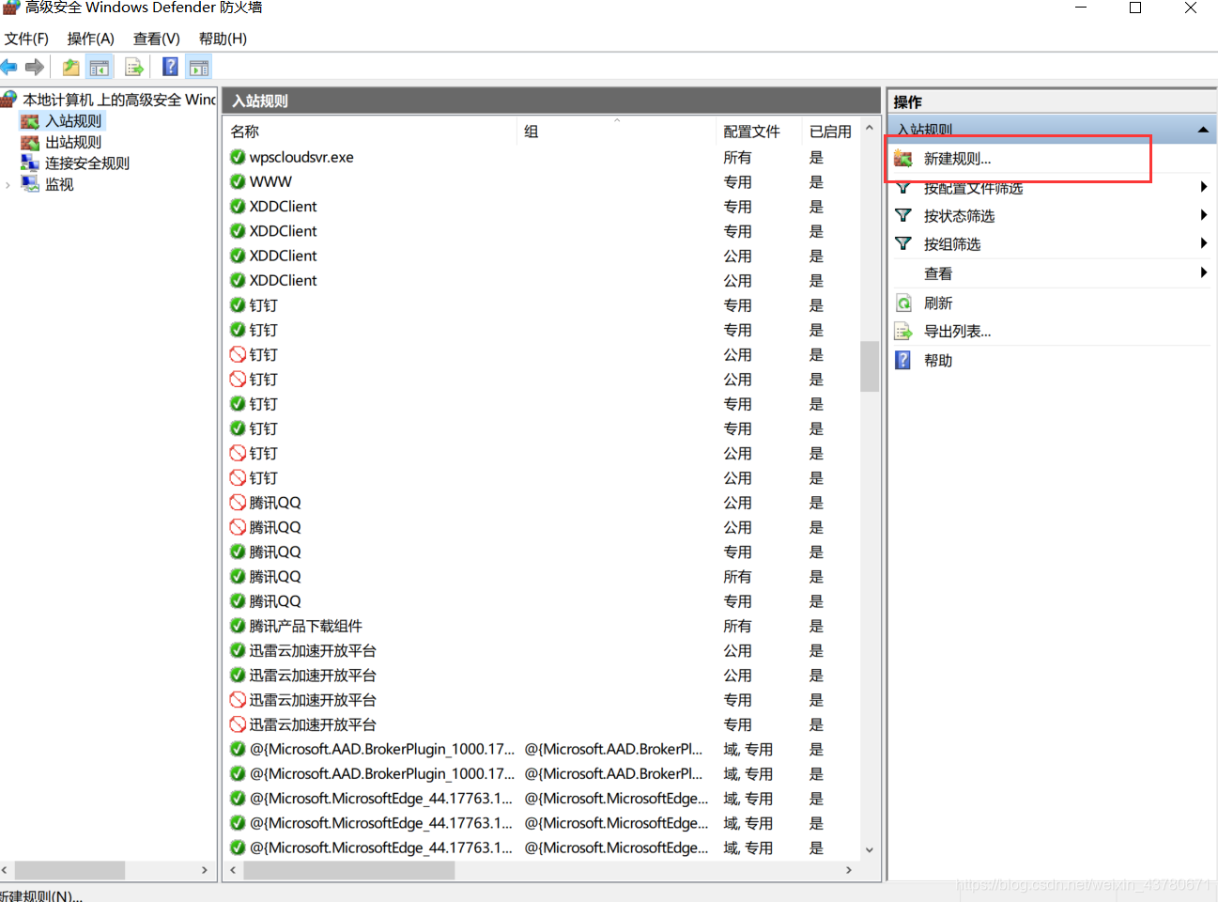This screenshot has width=1218, height=902.
Task: Click the 按状态筛选 filter funnel icon
Action: [903, 215]
